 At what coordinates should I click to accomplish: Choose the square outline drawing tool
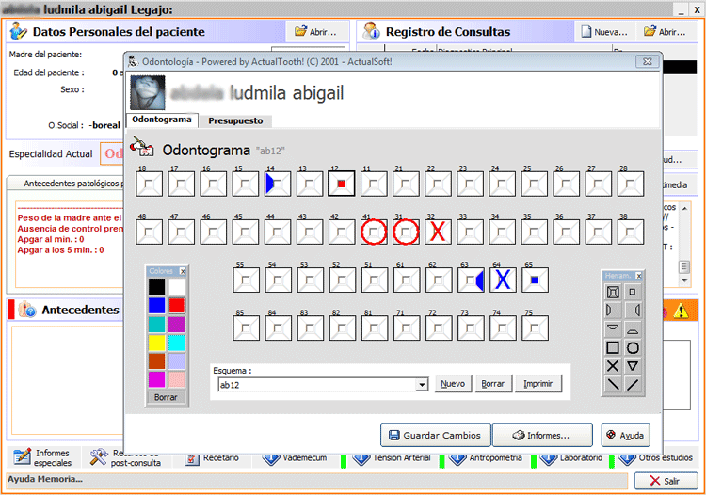(x=613, y=347)
